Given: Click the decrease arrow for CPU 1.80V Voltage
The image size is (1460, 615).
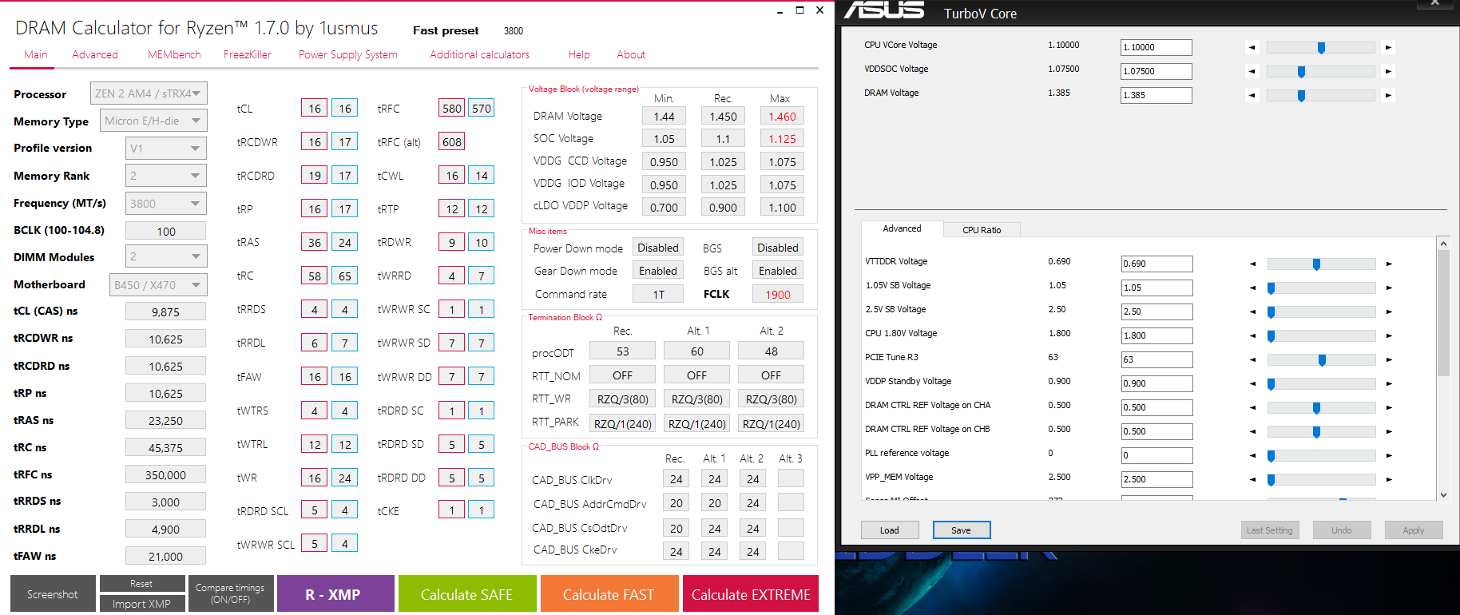Looking at the screenshot, I should (1252, 335).
